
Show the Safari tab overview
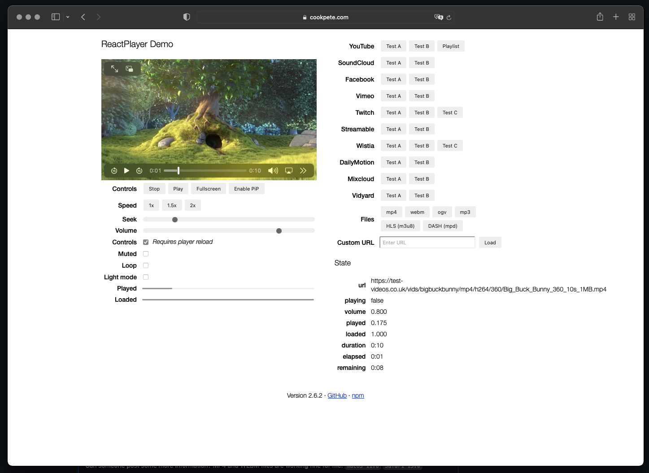tap(632, 17)
